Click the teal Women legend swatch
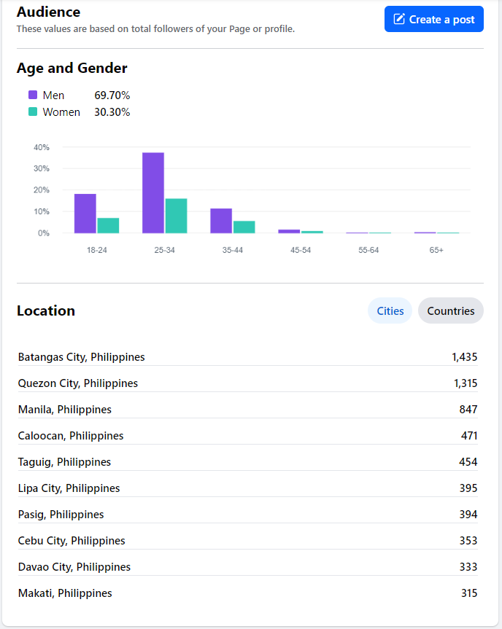The height and width of the screenshot is (629, 502). (33, 112)
